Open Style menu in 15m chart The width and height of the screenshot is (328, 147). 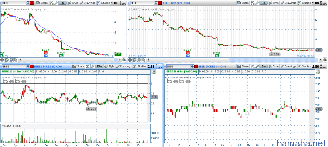coord(109,66)
